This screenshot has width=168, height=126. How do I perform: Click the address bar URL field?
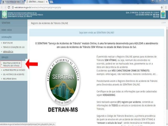[87, 7]
